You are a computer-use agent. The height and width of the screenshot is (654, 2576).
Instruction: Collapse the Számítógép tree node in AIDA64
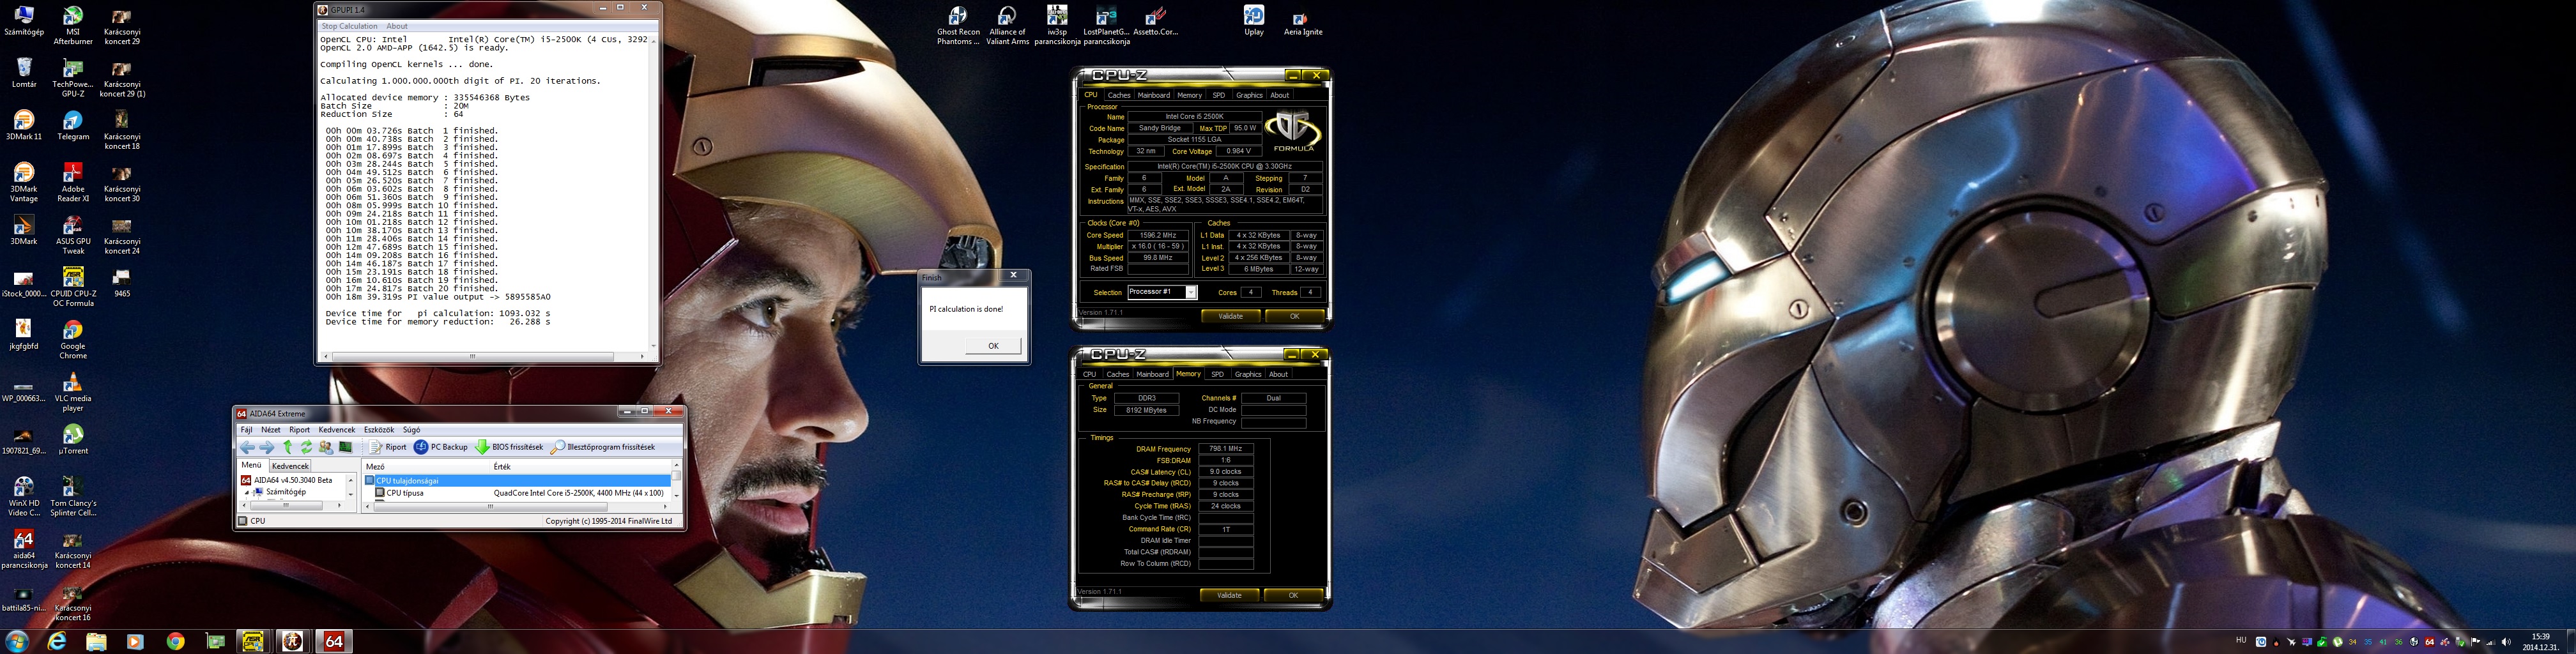(x=246, y=493)
